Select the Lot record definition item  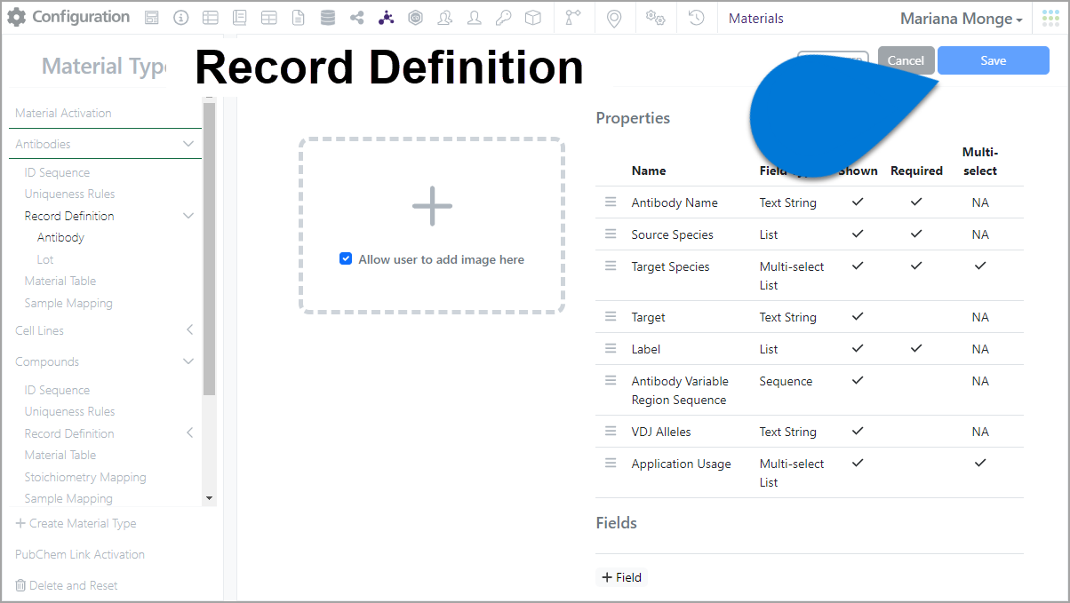pos(45,259)
